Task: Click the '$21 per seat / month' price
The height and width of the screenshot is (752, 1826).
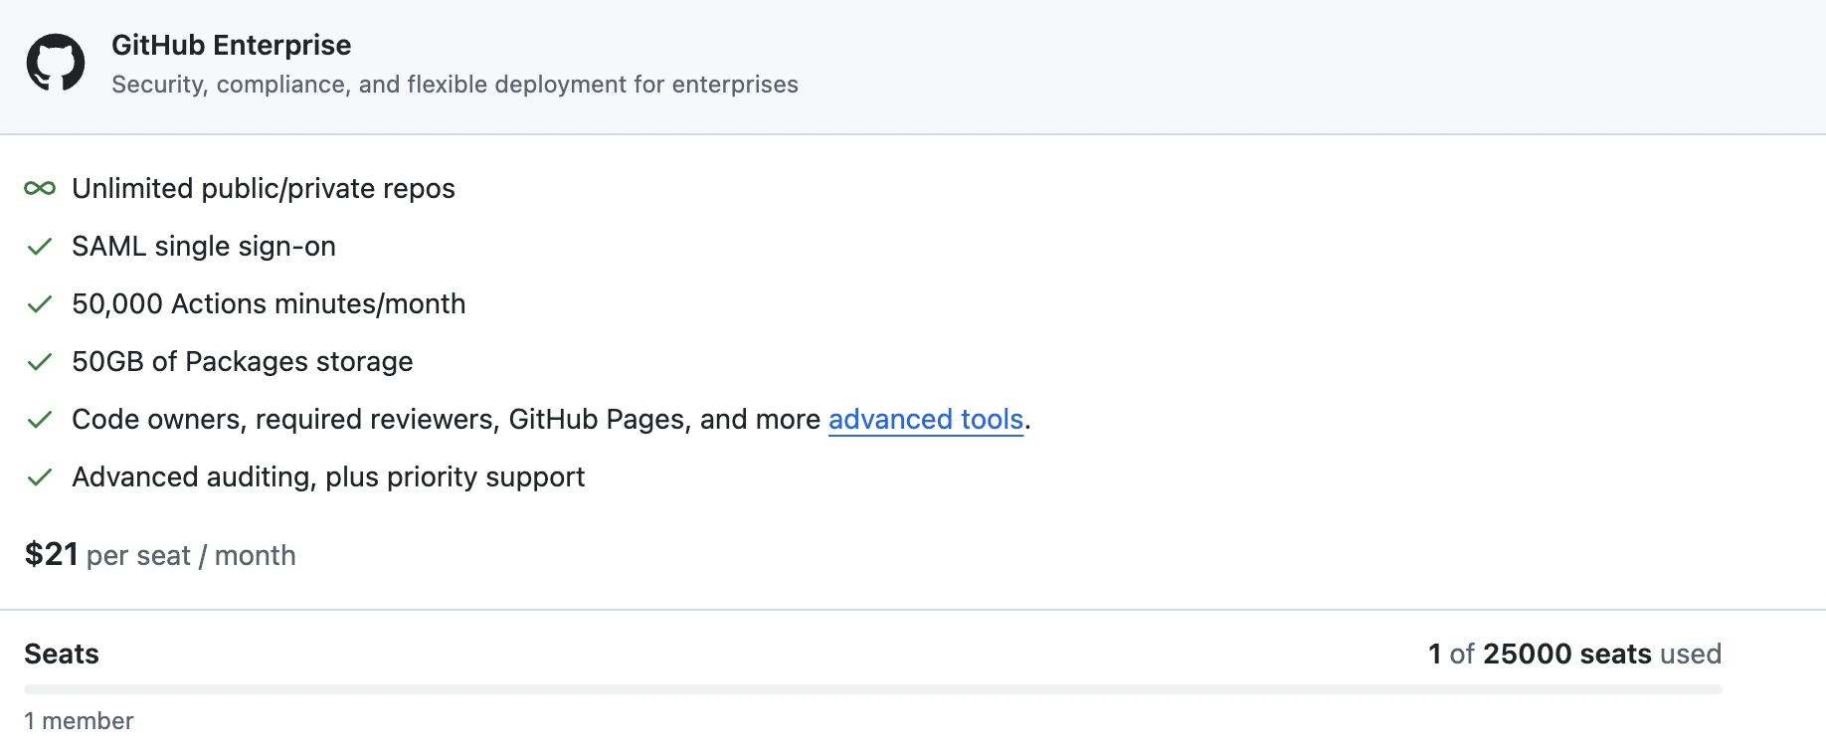Action: coord(160,554)
